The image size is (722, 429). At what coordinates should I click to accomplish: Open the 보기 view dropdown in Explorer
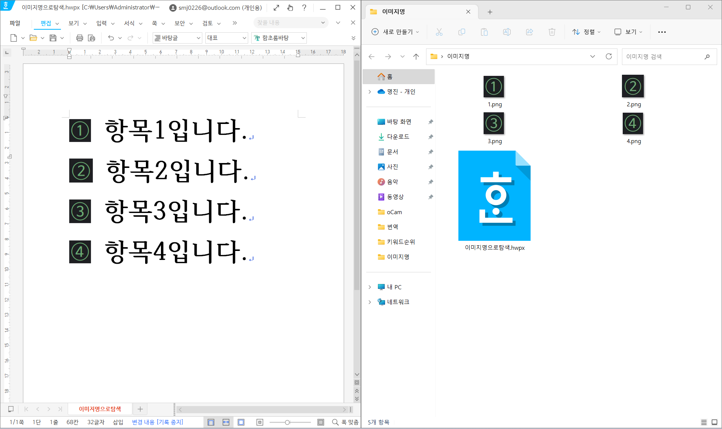(x=628, y=32)
